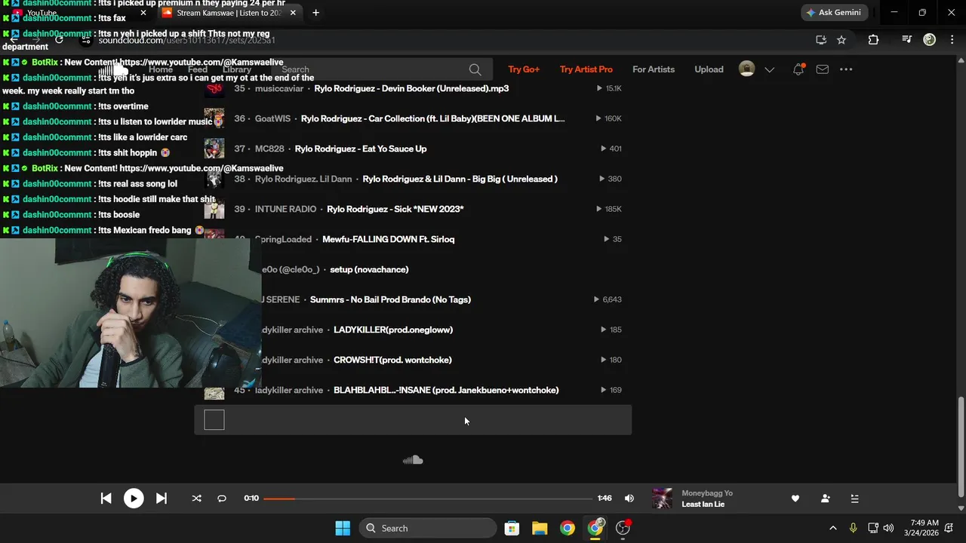Open the next-up queue list icon
This screenshot has height=543, width=966.
(x=854, y=499)
